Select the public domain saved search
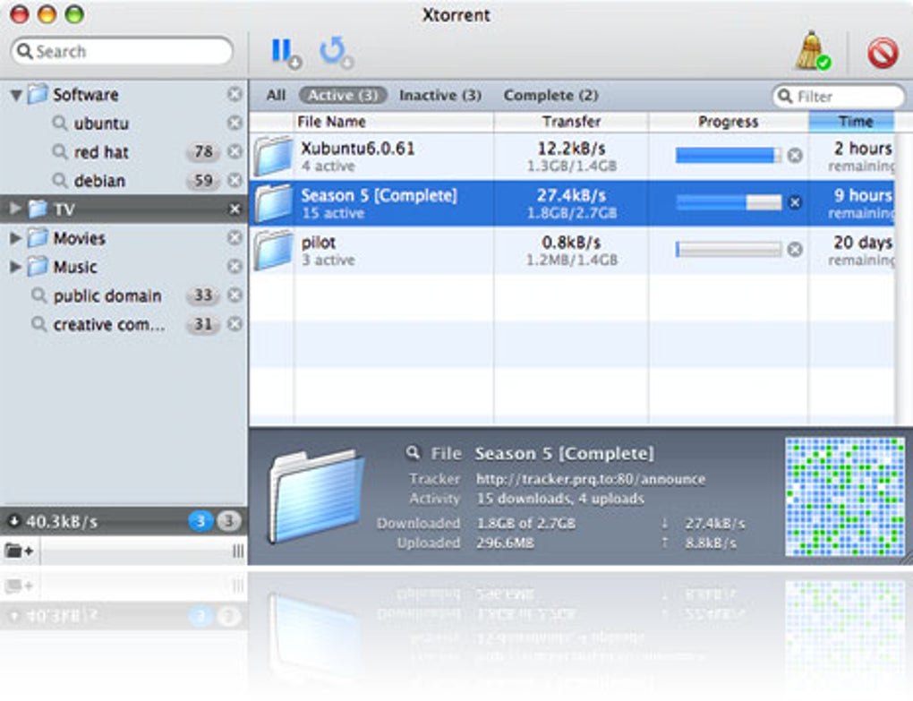The image size is (913, 701). click(x=107, y=295)
